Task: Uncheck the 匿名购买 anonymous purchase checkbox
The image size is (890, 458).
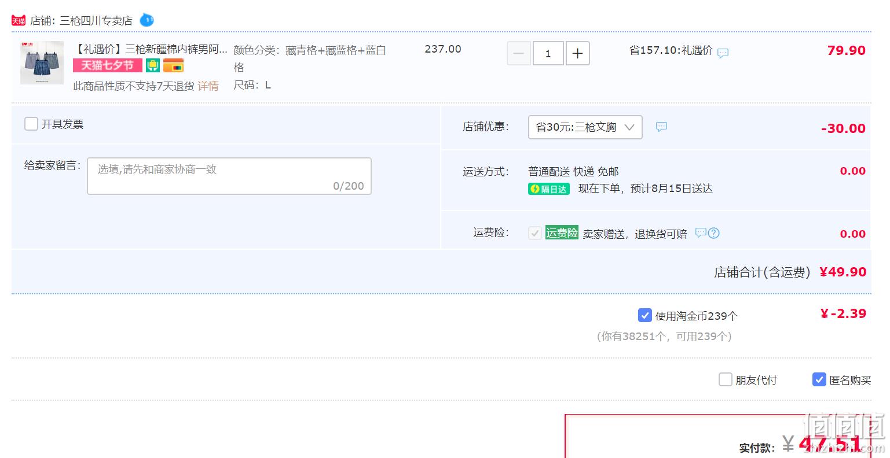Action: coord(819,379)
